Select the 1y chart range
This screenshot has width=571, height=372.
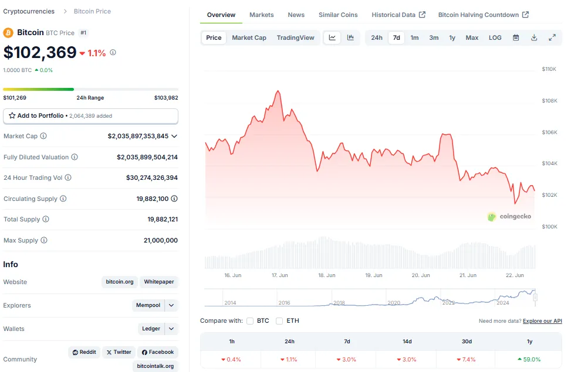[x=452, y=37]
